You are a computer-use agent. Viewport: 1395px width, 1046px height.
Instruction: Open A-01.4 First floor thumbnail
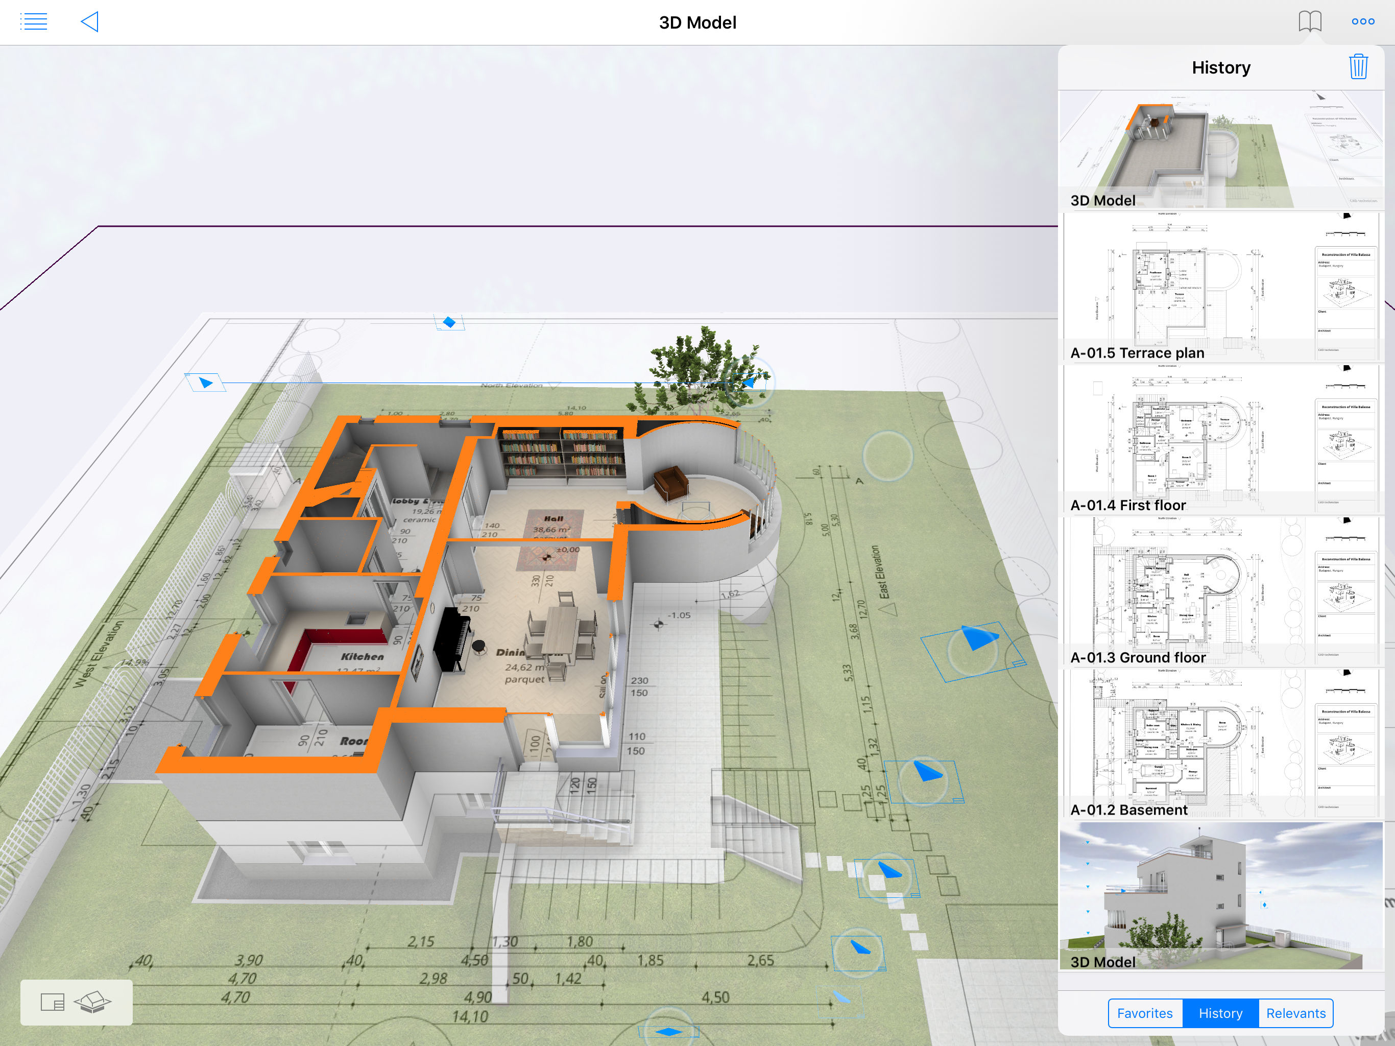coord(1221,440)
